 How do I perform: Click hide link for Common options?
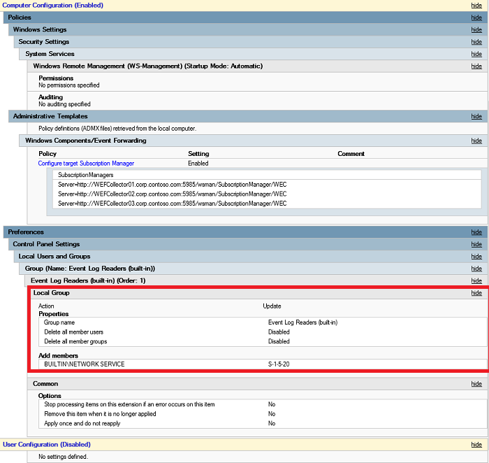tap(476, 384)
